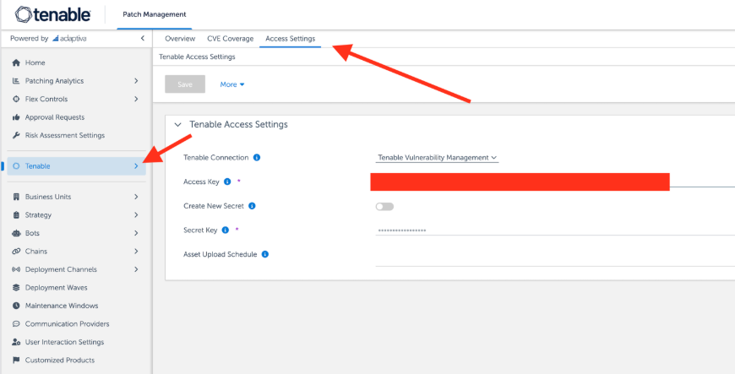Open the Tenable Vulnerability Management dropdown
The height and width of the screenshot is (374, 735).
pyautogui.click(x=437, y=158)
